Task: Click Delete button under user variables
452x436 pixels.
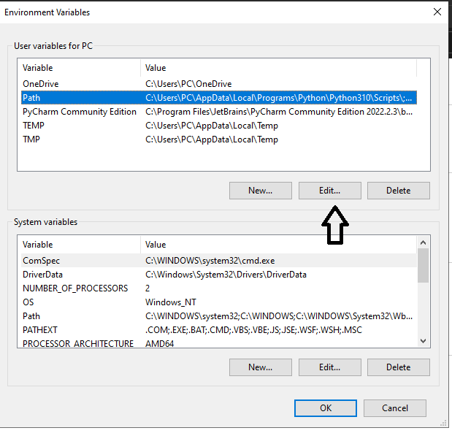Action: coord(399,191)
